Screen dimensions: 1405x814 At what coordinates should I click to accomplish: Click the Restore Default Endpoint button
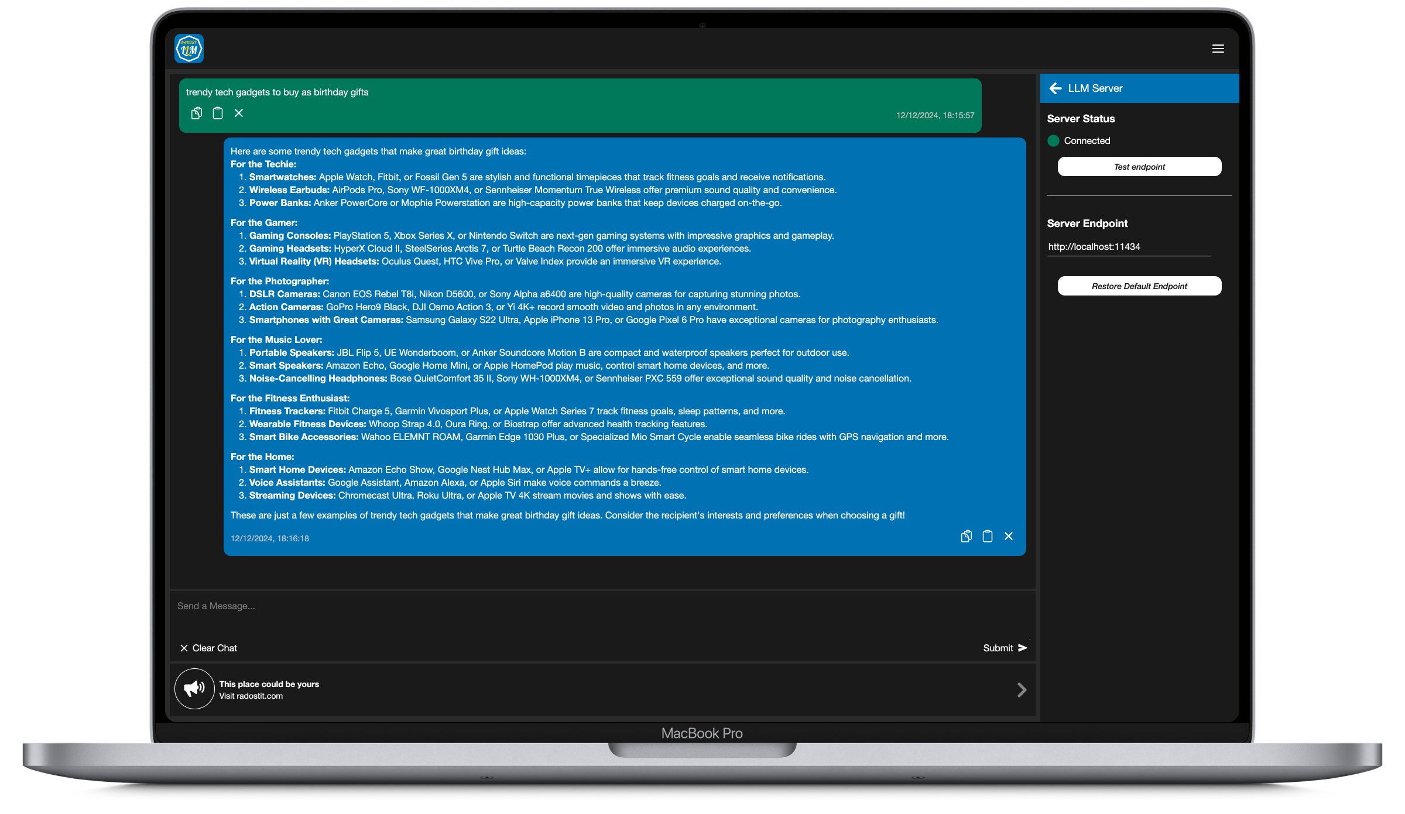[1139, 286]
